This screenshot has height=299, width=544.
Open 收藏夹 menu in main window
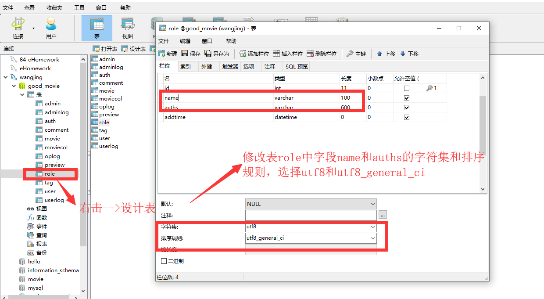pos(54,7)
